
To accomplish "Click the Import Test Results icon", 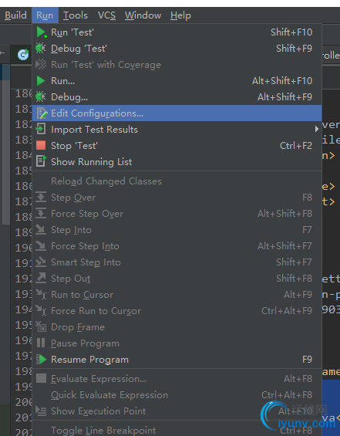I will click(41, 130).
